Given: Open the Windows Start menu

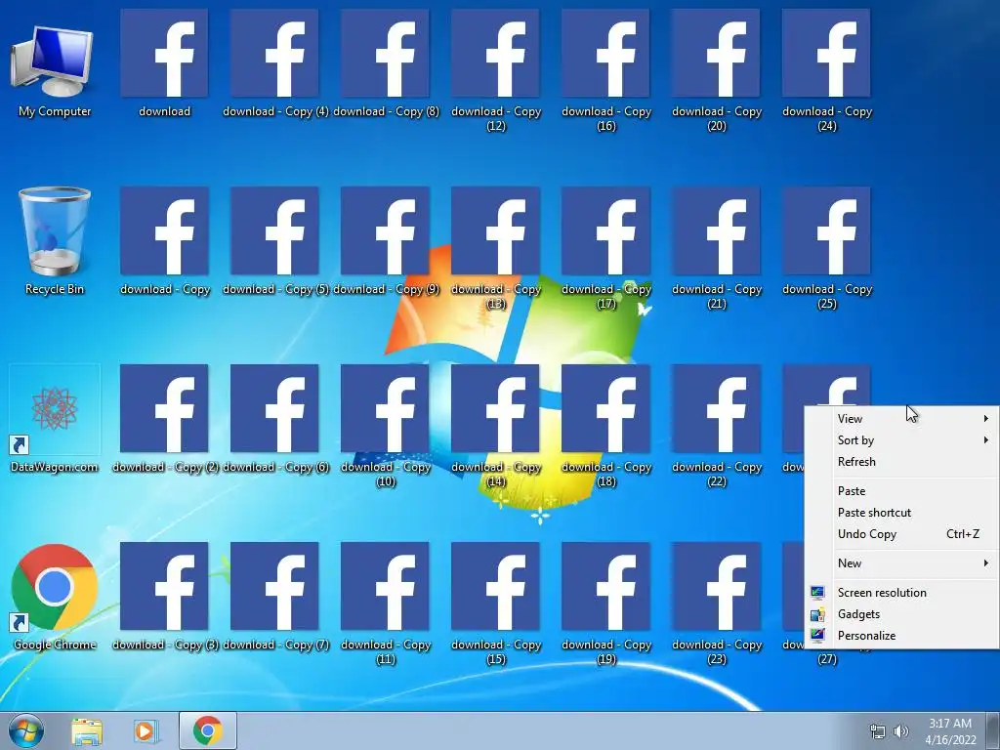Looking at the screenshot, I should tap(26, 730).
